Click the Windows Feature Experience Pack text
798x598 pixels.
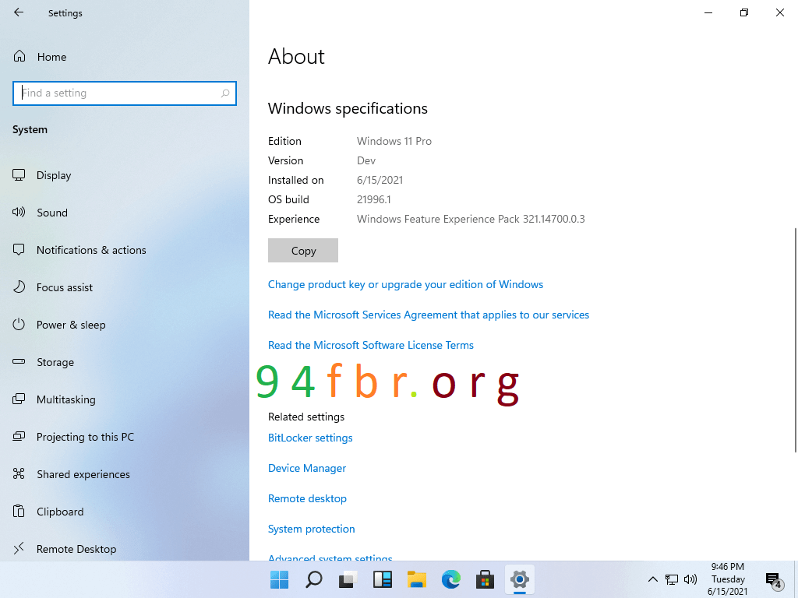pos(471,219)
